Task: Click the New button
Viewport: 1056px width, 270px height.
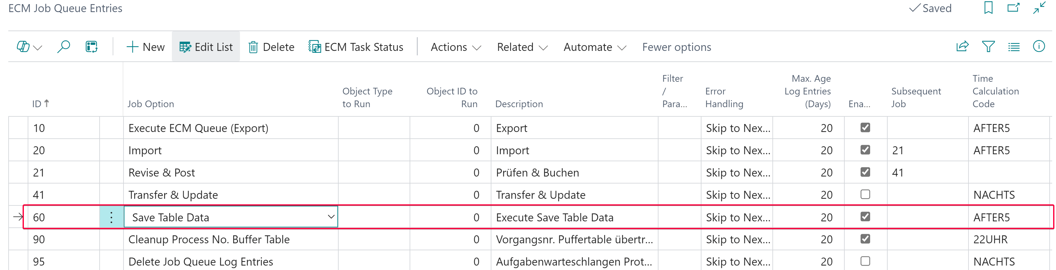Action: tap(145, 47)
